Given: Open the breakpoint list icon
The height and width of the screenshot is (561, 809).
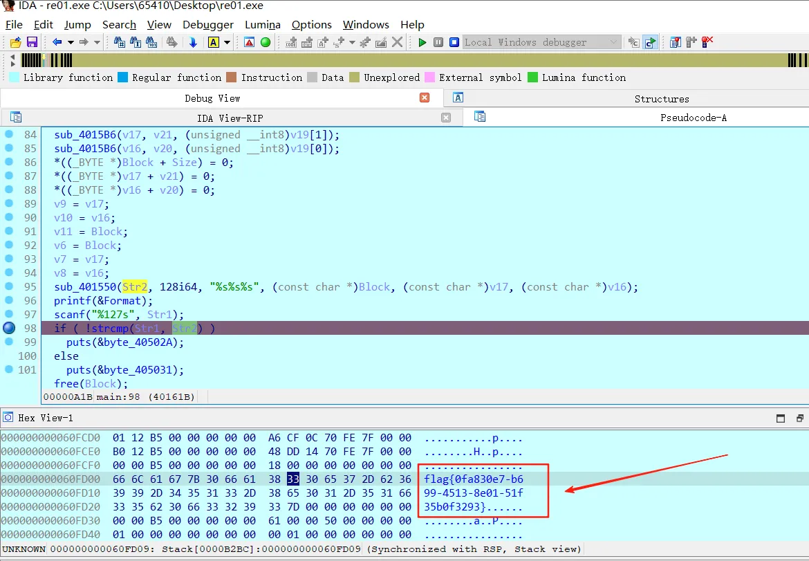Looking at the screenshot, I should click(x=676, y=42).
